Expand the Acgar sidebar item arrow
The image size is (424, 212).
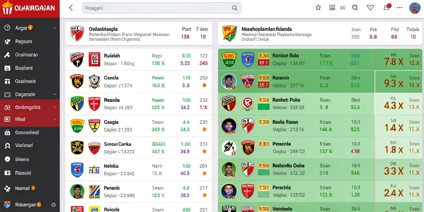[55, 28]
